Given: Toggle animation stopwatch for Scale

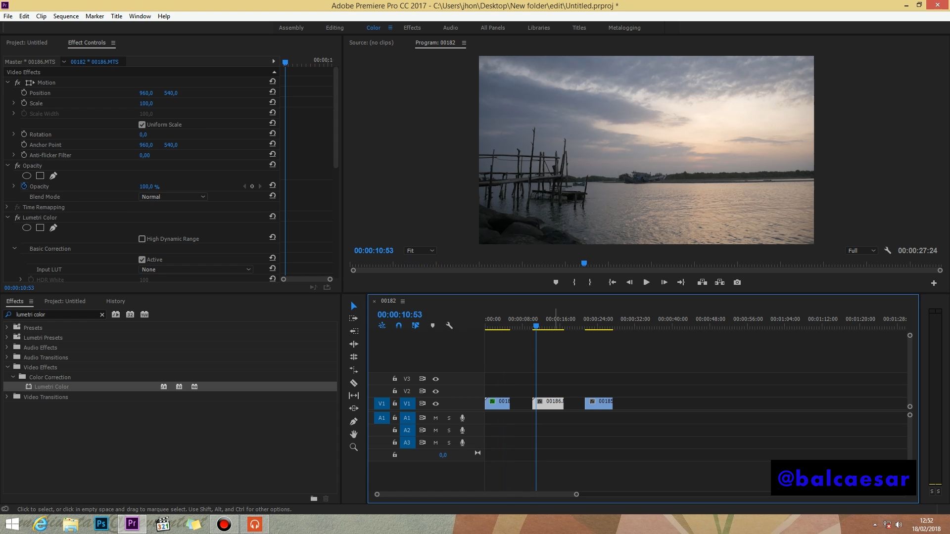Looking at the screenshot, I should [24, 103].
